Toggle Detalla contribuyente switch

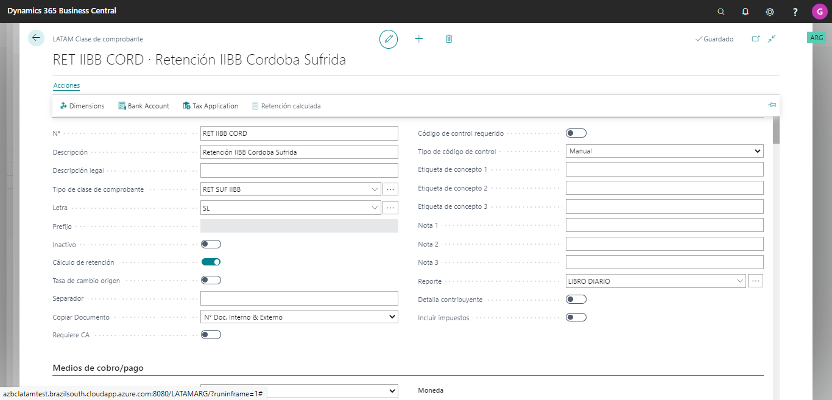pyautogui.click(x=576, y=299)
